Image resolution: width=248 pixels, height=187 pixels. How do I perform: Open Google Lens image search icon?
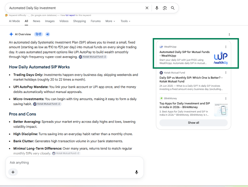(x=165, y=8)
